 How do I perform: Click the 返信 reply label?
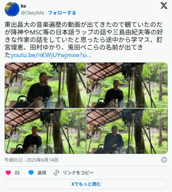coord(42,173)
